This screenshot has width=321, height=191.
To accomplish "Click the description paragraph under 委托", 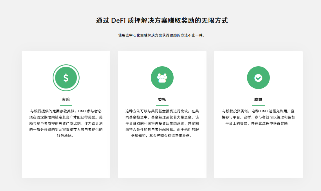I will click(x=162, y=123).
